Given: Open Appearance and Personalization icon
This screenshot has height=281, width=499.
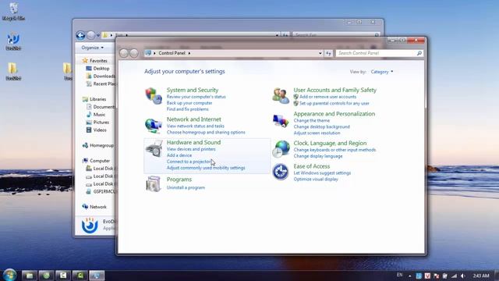Looking at the screenshot, I should [281, 121].
